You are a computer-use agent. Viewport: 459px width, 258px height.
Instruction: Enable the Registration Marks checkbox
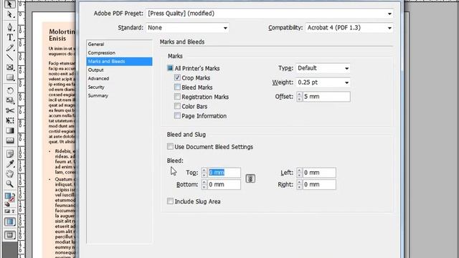(x=177, y=97)
